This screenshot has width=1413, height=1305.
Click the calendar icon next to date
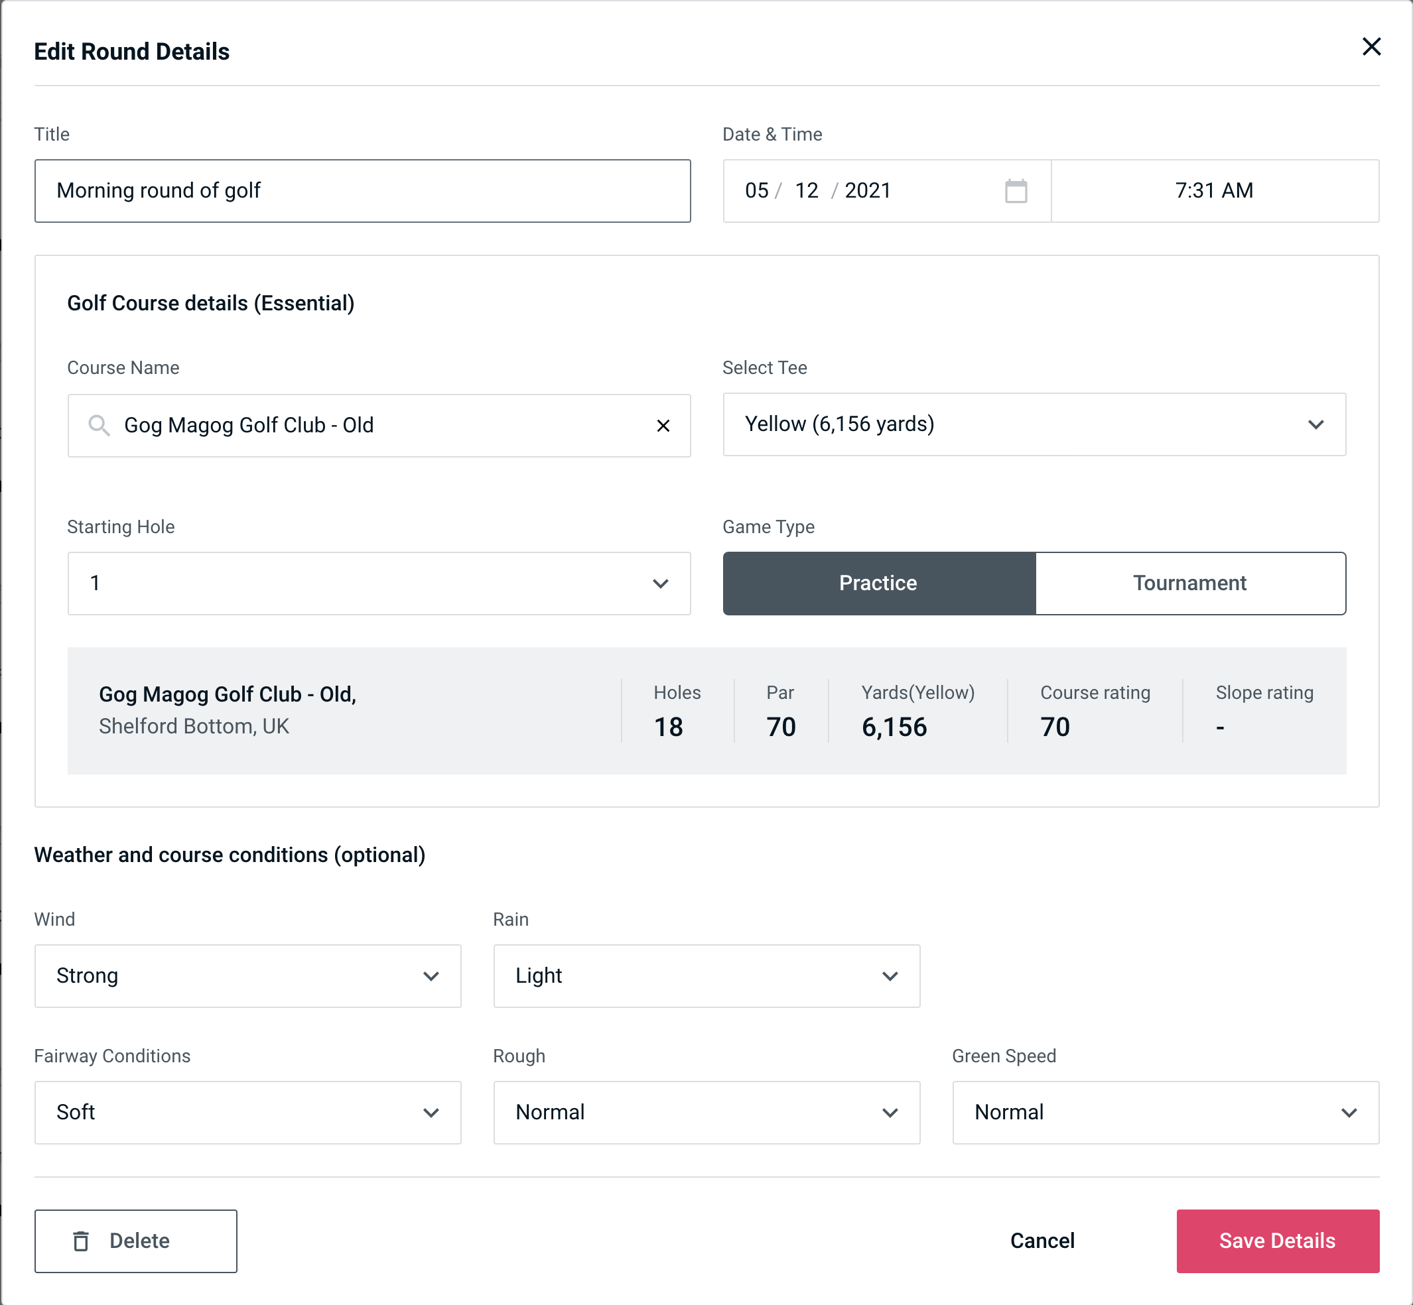pos(1017,191)
